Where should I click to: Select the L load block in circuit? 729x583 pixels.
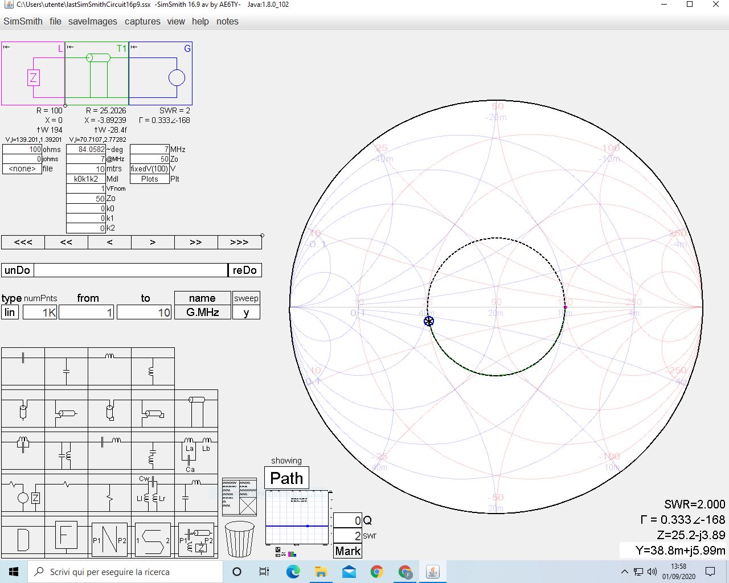pos(33,73)
